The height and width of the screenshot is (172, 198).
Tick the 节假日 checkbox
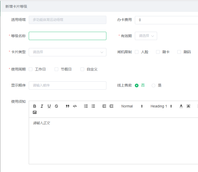[x=56, y=69]
